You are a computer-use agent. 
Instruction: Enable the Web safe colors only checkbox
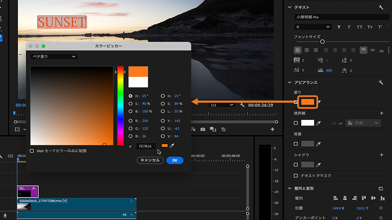32,151
